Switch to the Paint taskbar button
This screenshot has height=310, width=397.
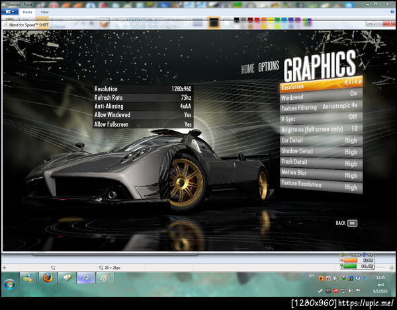(x=105, y=278)
